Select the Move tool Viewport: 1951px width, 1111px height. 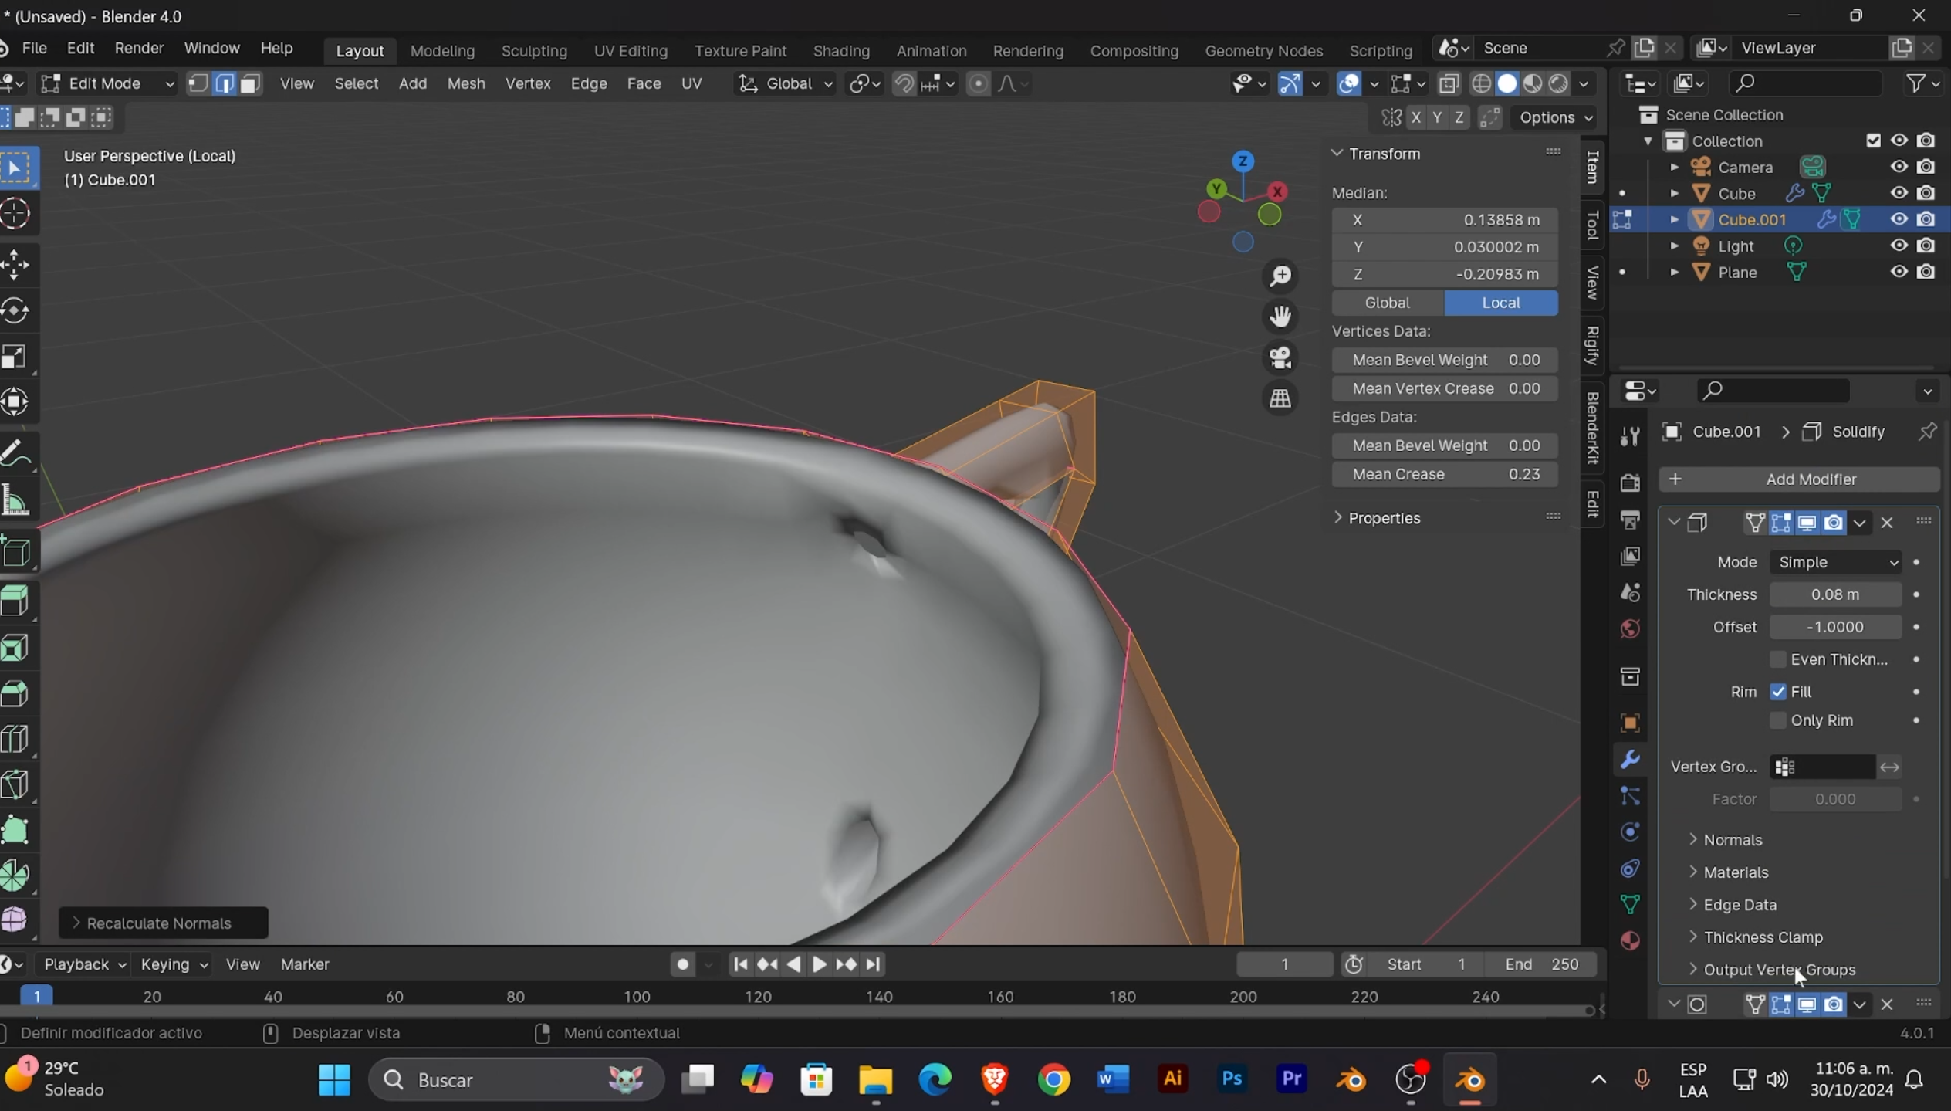tap(15, 265)
